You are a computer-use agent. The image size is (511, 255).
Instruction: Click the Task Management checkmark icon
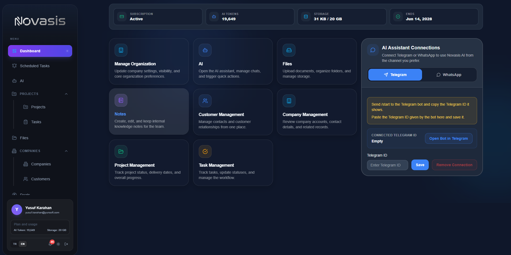pyautogui.click(x=205, y=152)
